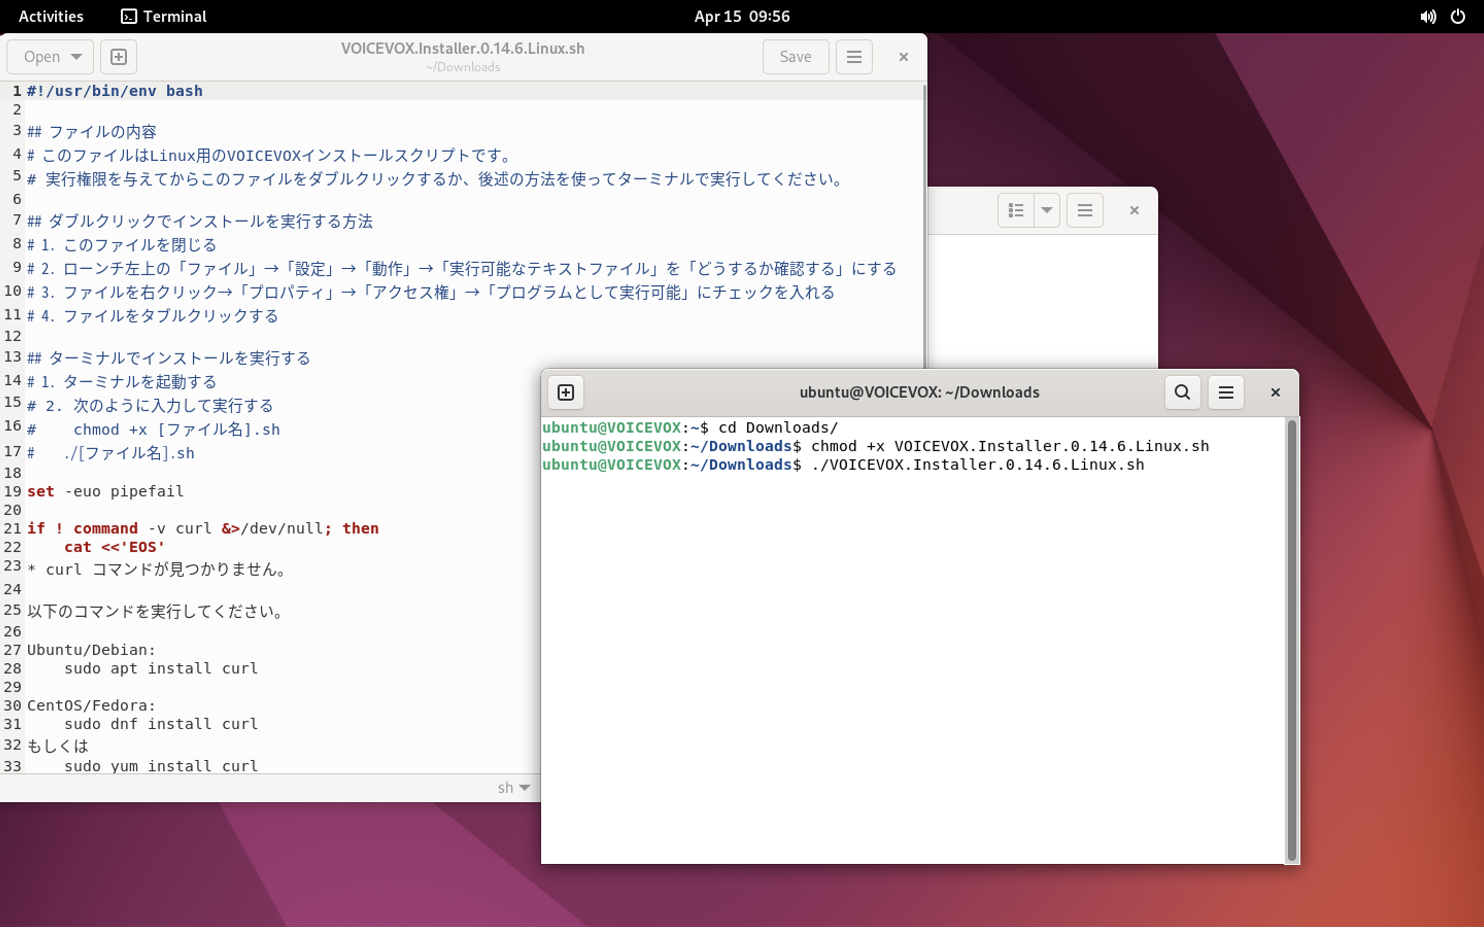Screen dimensions: 1484x927
Task: Click inside the terminal command area
Action: 889,613
